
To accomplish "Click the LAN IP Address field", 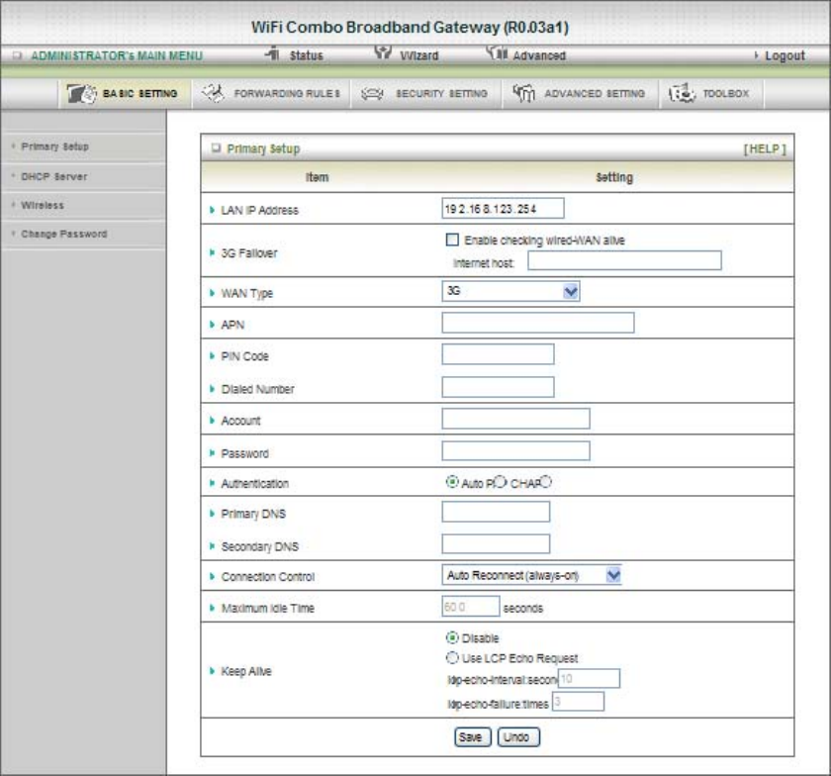I will pyautogui.click(x=503, y=209).
